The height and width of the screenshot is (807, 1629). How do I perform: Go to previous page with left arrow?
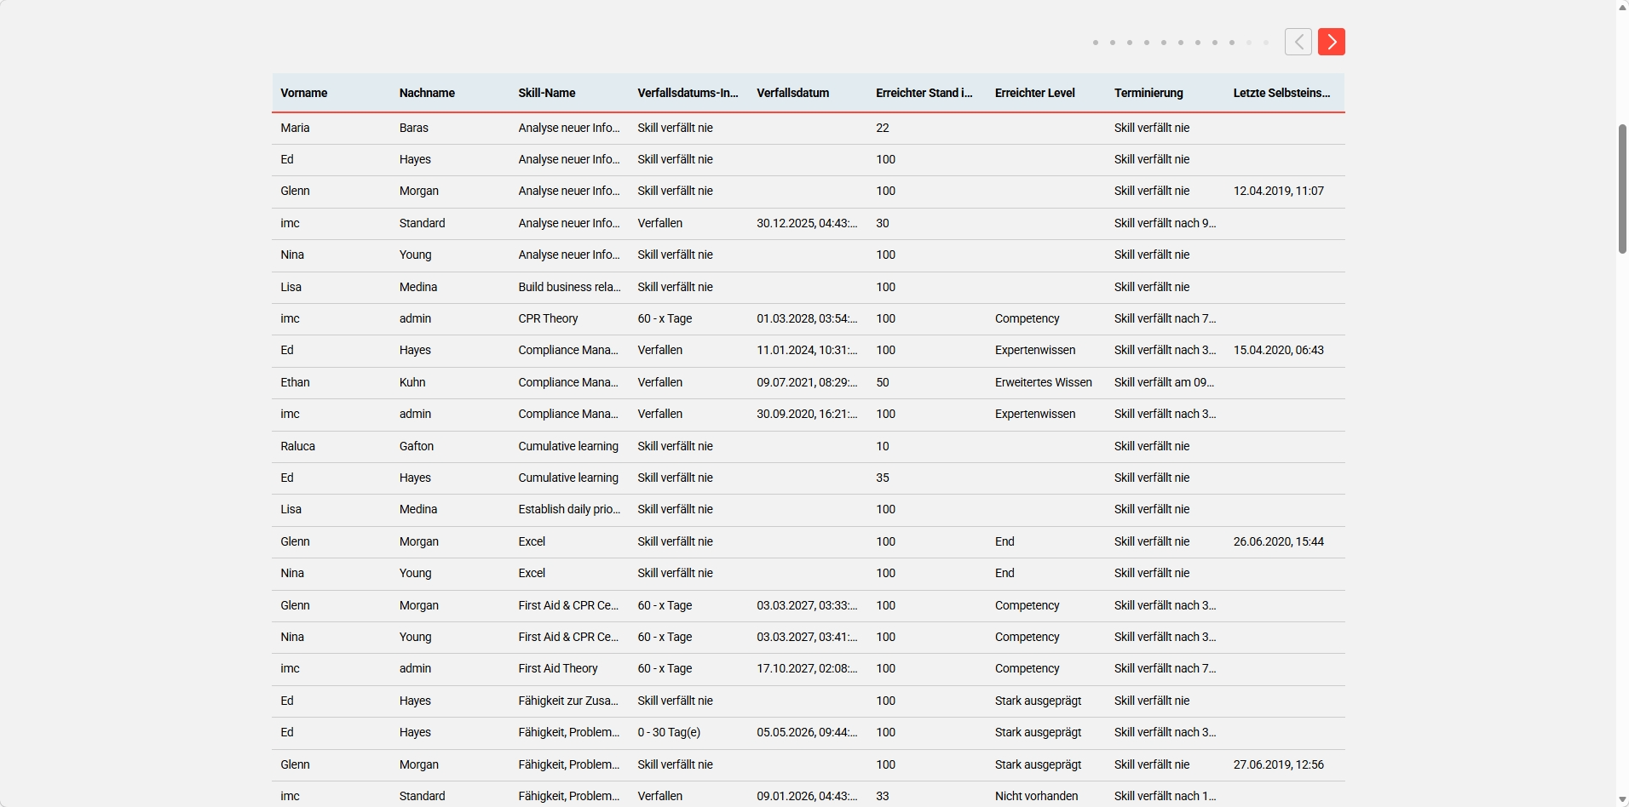point(1298,42)
